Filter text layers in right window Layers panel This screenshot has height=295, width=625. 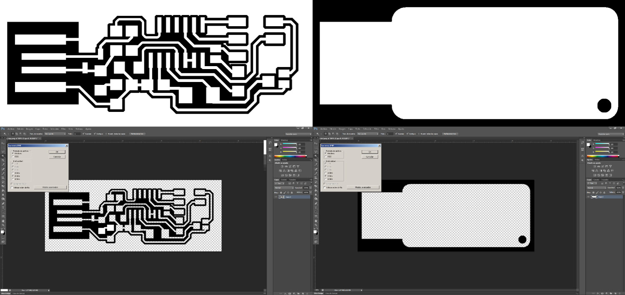pyautogui.click(x=610, y=183)
